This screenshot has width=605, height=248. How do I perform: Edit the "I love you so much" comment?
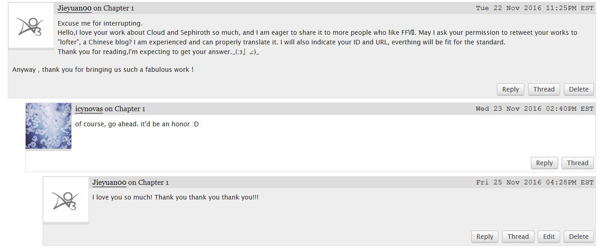pyautogui.click(x=549, y=237)
